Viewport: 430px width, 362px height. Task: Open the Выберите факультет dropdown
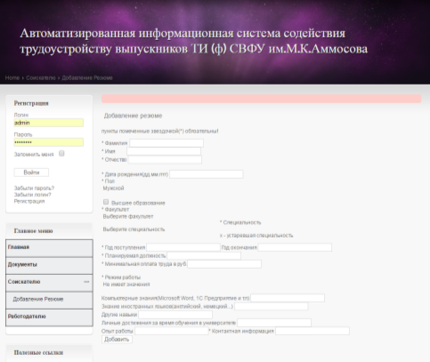(128, 216)
